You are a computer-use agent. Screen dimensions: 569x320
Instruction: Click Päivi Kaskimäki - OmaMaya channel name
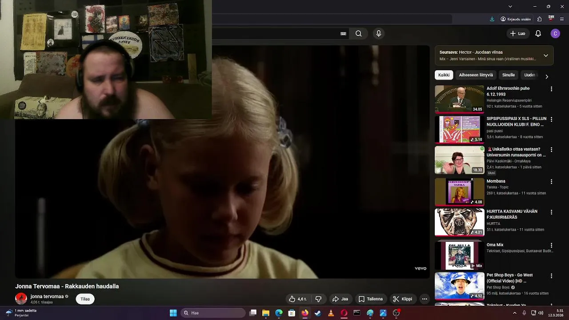point(509,161)
